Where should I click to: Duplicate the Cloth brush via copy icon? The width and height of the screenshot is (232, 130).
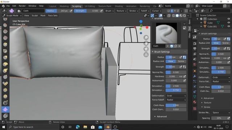point(175,46)
